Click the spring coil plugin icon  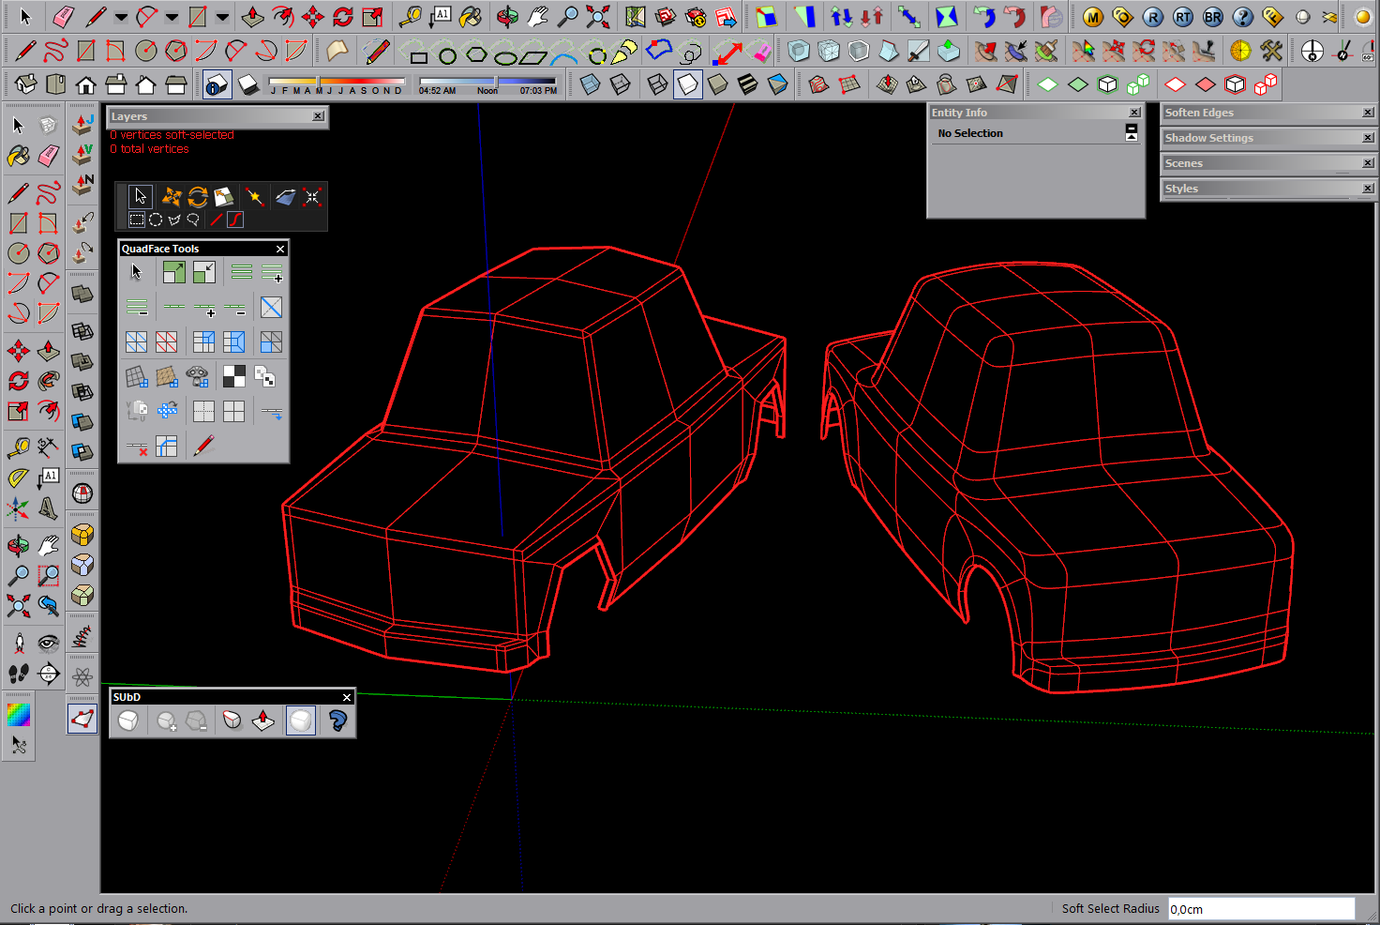pyautogui.click(x=82, y=638)
